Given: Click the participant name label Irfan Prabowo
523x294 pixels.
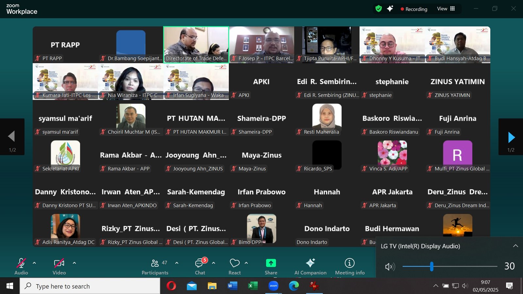Looking at the screenshot, I should (x=255, y=205).
